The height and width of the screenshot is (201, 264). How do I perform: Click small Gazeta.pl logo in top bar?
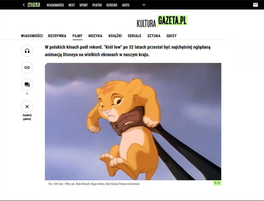point(34,5)
